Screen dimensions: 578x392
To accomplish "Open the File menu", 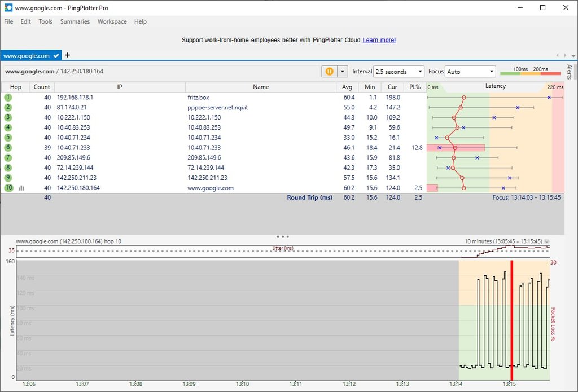I will pyautogui.click(x=8, y=21).
